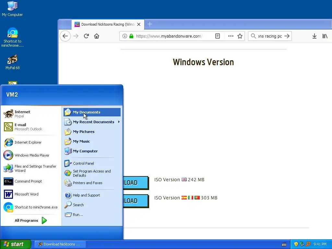Screen dimensions: 332x249
Task: Click the keyboard icon in the taskbar
Action: coord(284,244)
